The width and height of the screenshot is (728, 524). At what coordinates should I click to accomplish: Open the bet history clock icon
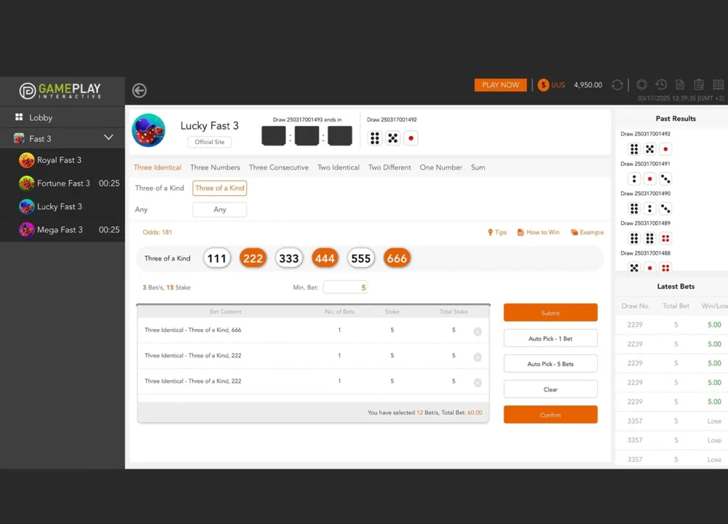661,84
